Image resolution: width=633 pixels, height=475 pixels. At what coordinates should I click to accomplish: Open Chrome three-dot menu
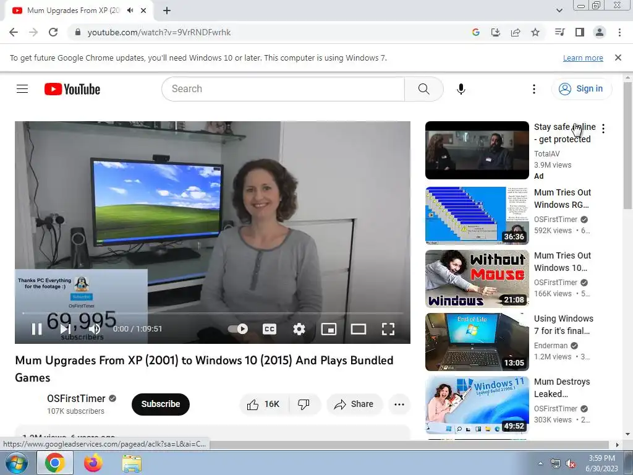619,32
